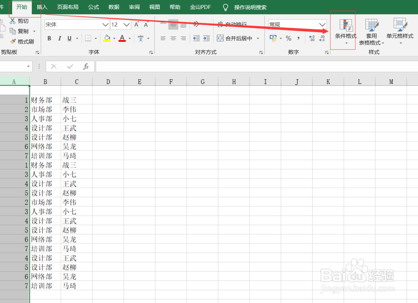This screenshot has height=303, width=418.
Task: Expand font color dropdown arrow
Action: (130, 38)
